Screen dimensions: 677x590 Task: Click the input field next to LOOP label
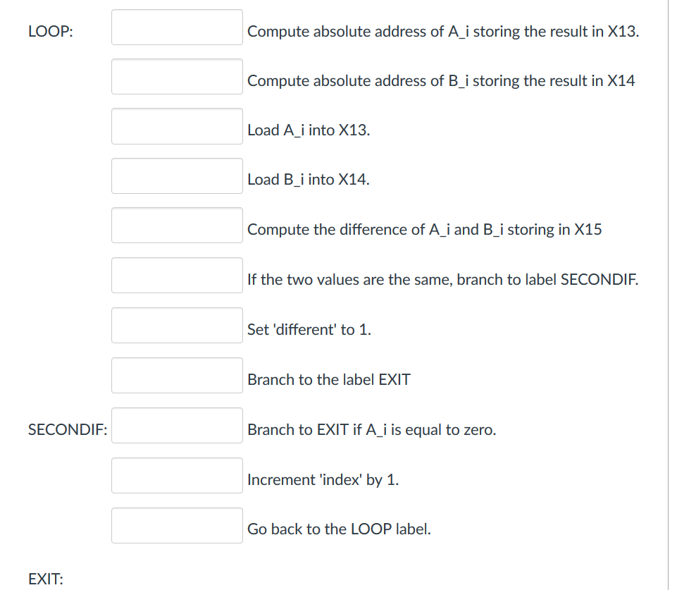pos(176,27)
